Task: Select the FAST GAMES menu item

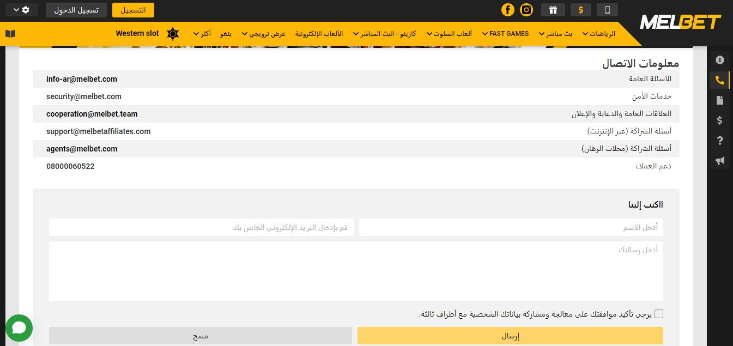Action: click(x=505, y=33)
